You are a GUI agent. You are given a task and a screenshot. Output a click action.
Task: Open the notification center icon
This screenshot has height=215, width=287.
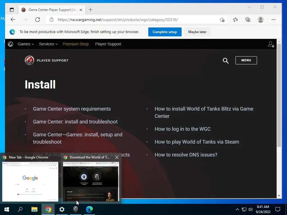tap(278, 209)
